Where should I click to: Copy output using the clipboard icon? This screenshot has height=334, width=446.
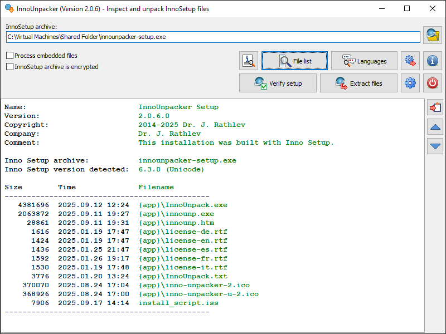435,107
